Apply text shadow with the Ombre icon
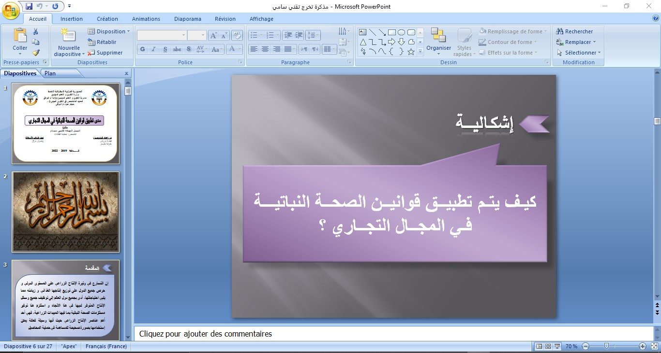661x353 pixels. tap(189, 49)
